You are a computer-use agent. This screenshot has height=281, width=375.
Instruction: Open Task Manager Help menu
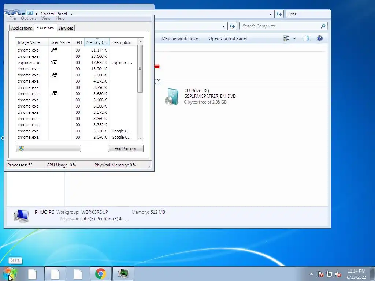click(60, 18)
